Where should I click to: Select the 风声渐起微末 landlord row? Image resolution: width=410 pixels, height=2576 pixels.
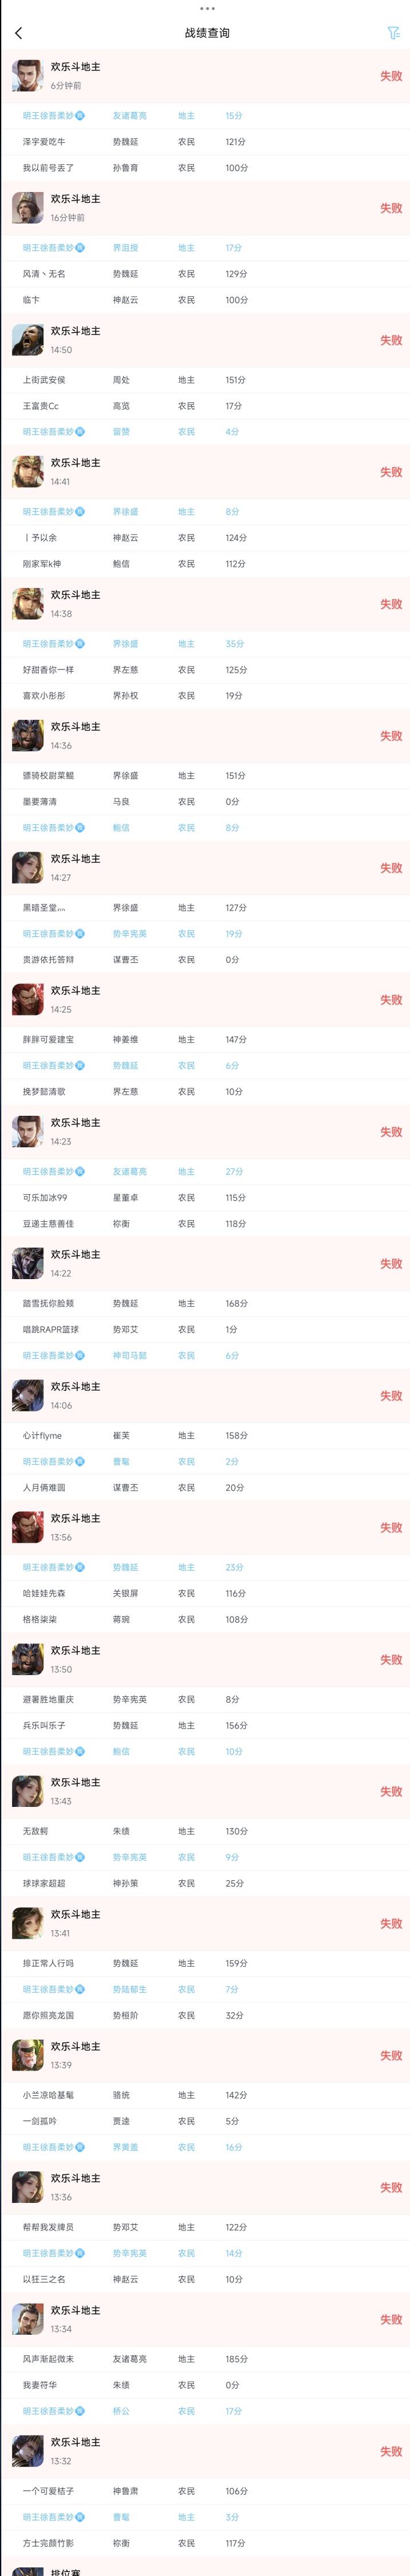[x=205, y=2359]
